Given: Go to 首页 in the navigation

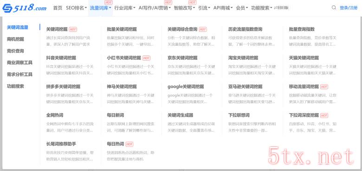Looking at the screenshot, I should coord(58,8).
